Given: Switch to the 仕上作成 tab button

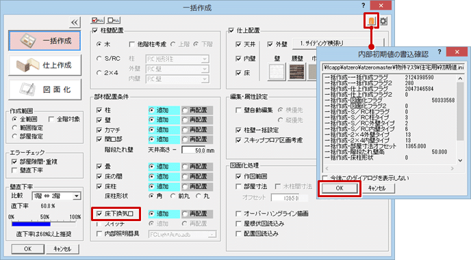Looking at the screenshot, I should [x=44, y=65].
